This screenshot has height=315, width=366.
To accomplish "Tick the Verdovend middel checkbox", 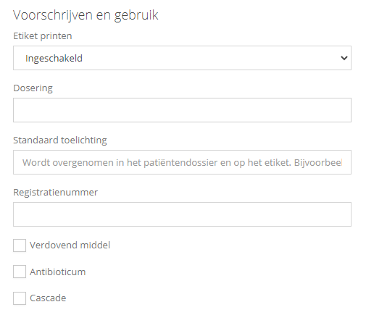I will coord(20,245).
